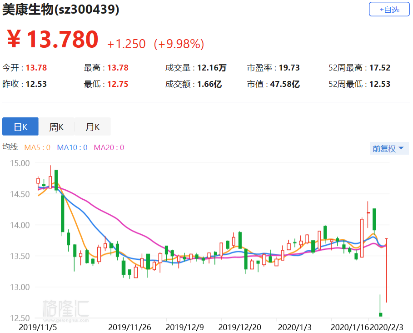
Task: Click the MA5 : 0 indicator label
Action: [37, 147]
